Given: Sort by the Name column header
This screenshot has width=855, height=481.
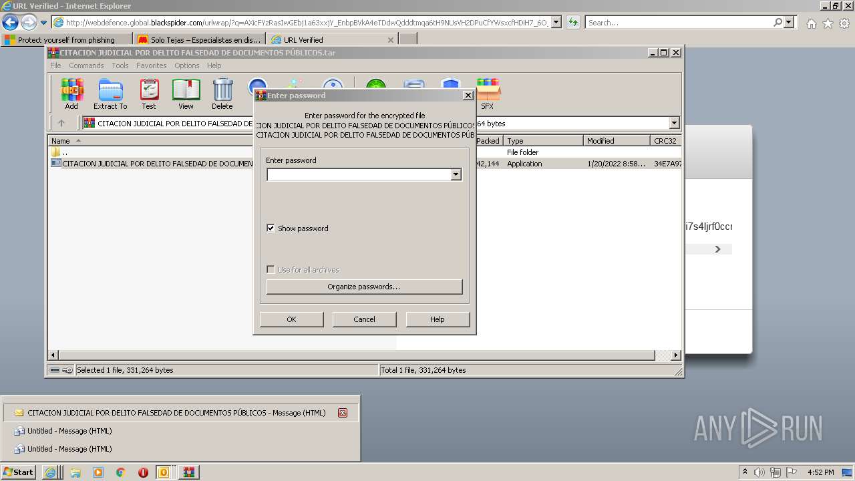Looking at the screenshot, I should coord(150,140).
